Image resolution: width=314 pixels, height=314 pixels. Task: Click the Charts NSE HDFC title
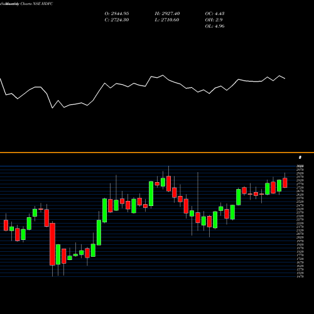pyautogui.click(x=36, y=4)
